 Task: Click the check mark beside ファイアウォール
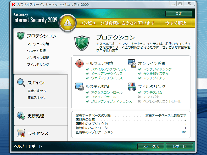[x=87, y=97]
